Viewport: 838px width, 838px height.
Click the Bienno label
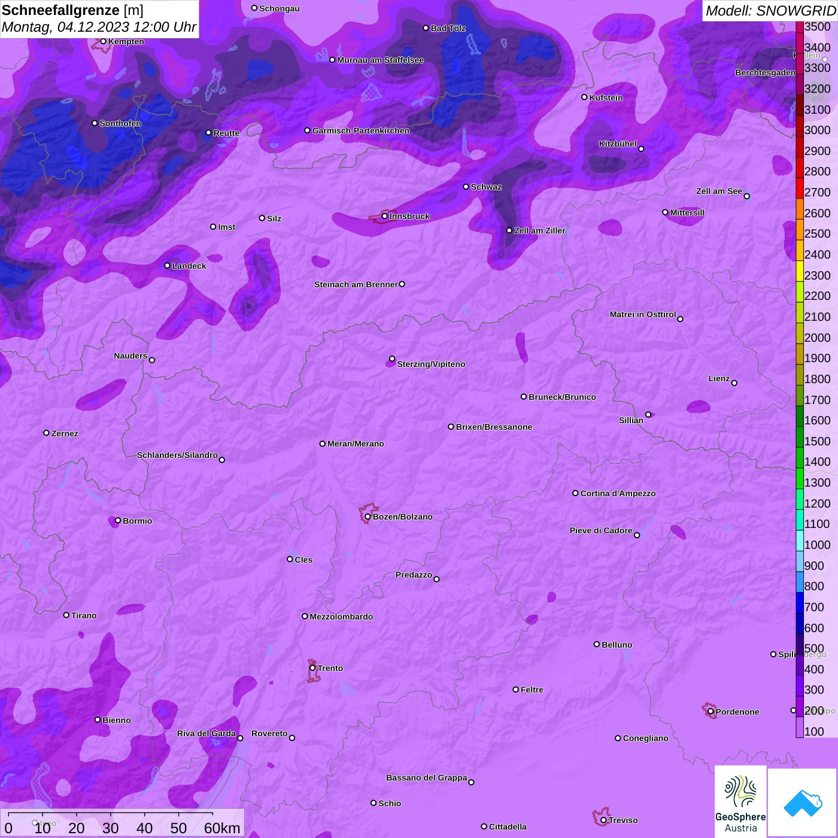click(x=117, y=720)
